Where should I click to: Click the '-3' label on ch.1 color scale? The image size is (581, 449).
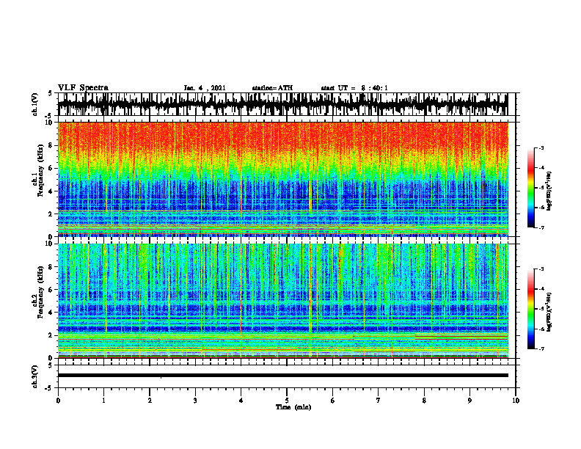[x=541, y=148]
